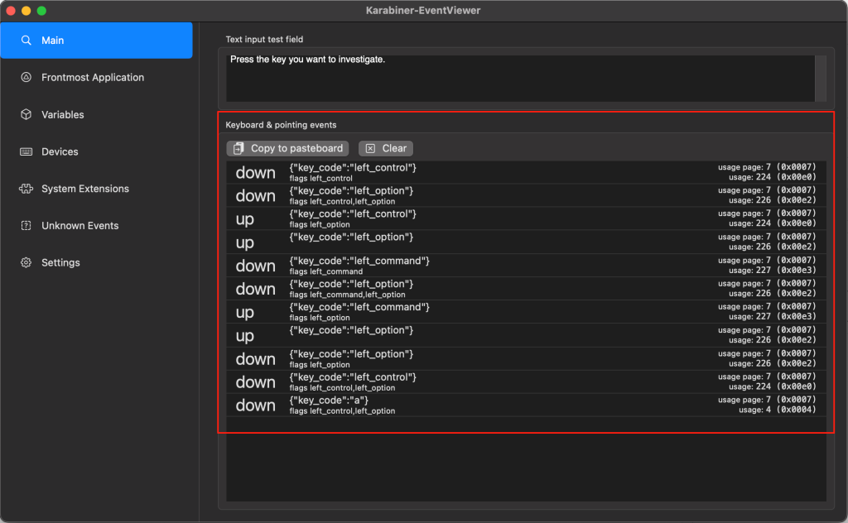Viewport: 848px width, 523px height.
Task: Click the "Keyboard & pointing events" heading
Action: (x=281, y=125)
